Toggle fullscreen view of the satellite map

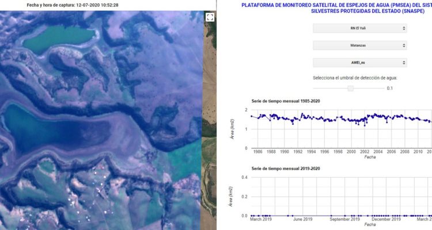tap(210, 17)
